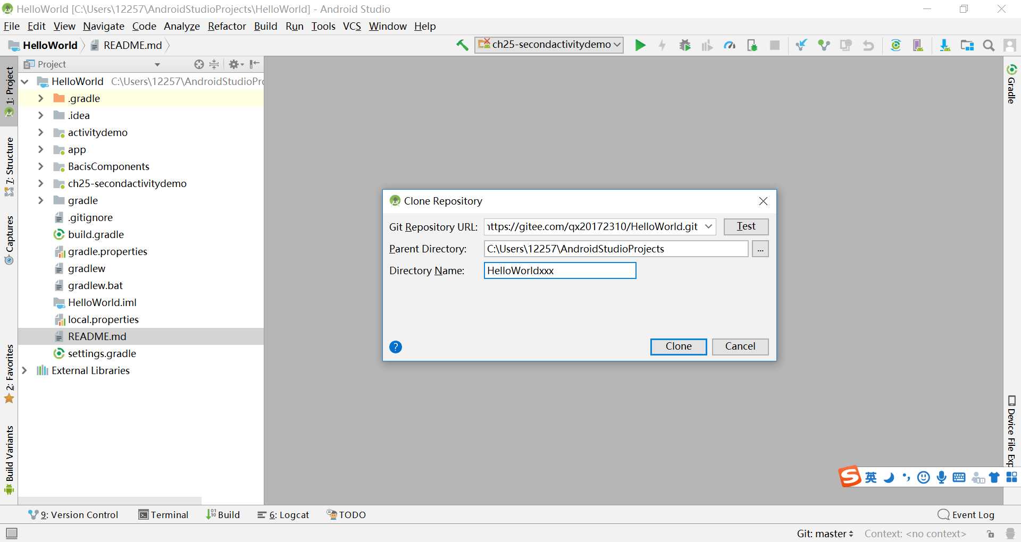Click the Parent Directory input field
Image resolution: width=1021 pixels, height=542 pixels.
[616, 249]
